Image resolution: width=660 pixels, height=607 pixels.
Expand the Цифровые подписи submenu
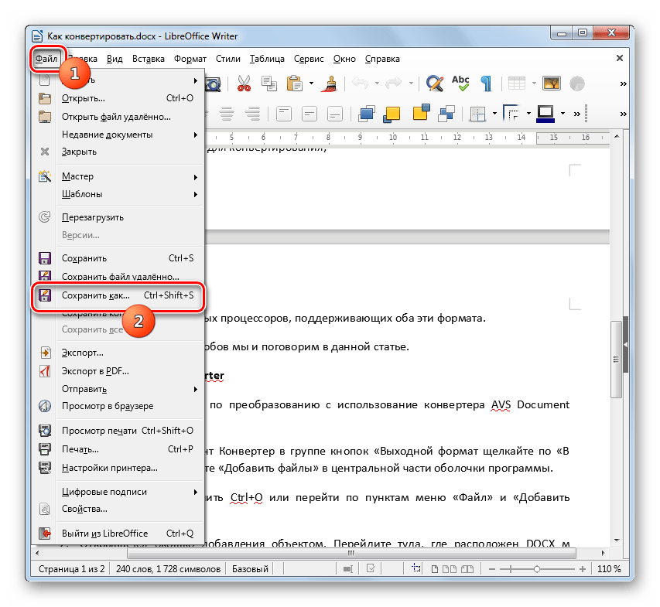pyautogui.click(x=118, y=492)
